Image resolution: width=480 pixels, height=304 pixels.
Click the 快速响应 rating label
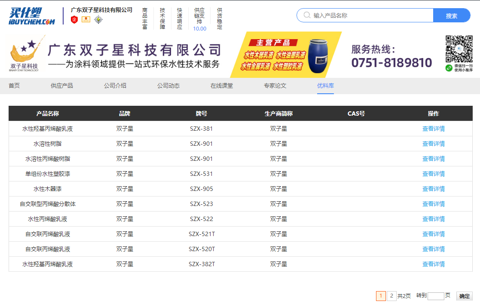180,18
